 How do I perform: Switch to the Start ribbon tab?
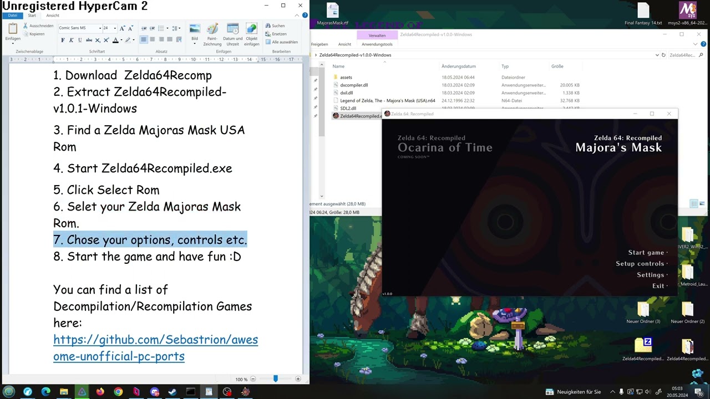tap(32, 16)
